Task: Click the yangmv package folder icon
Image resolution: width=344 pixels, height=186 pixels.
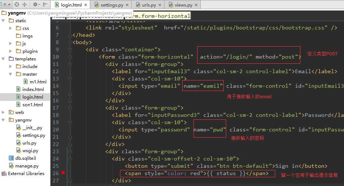Action: (11, 120)
